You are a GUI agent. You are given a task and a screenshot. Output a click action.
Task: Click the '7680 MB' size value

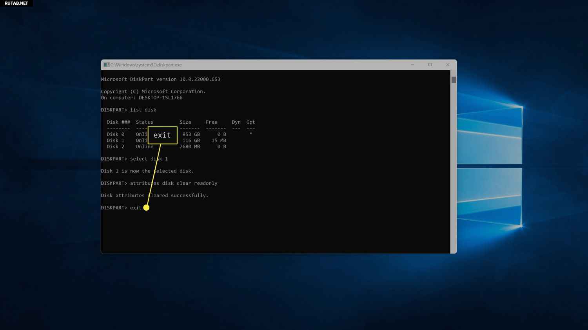pos(190,146)
